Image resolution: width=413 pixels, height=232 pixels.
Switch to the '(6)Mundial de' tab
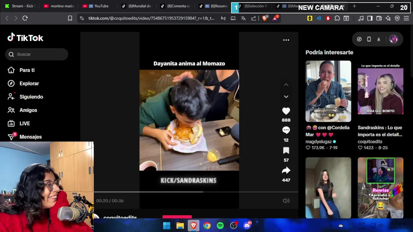pos(136,6)
